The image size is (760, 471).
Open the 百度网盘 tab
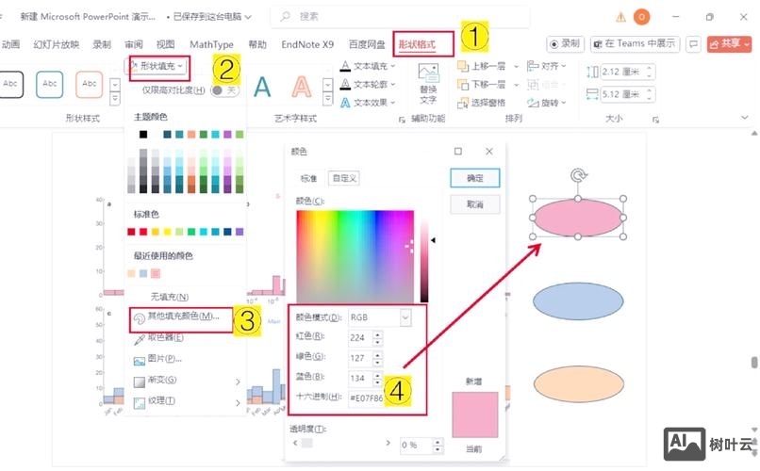point(367,44)
